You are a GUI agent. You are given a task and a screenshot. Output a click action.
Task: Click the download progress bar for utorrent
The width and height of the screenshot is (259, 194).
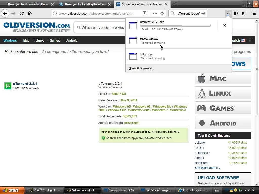(176, 26)
